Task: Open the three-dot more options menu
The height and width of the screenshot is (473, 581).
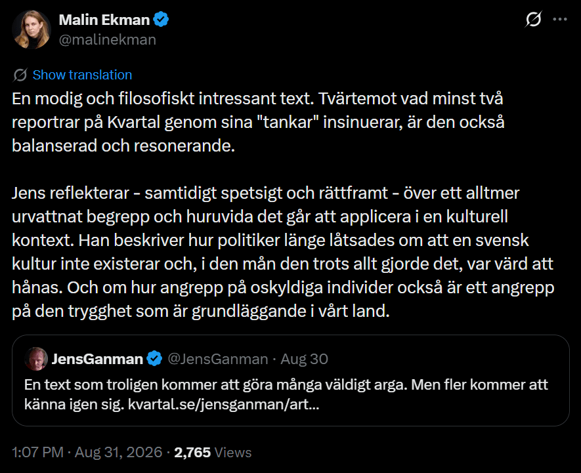Action: (x=560, y=19)
